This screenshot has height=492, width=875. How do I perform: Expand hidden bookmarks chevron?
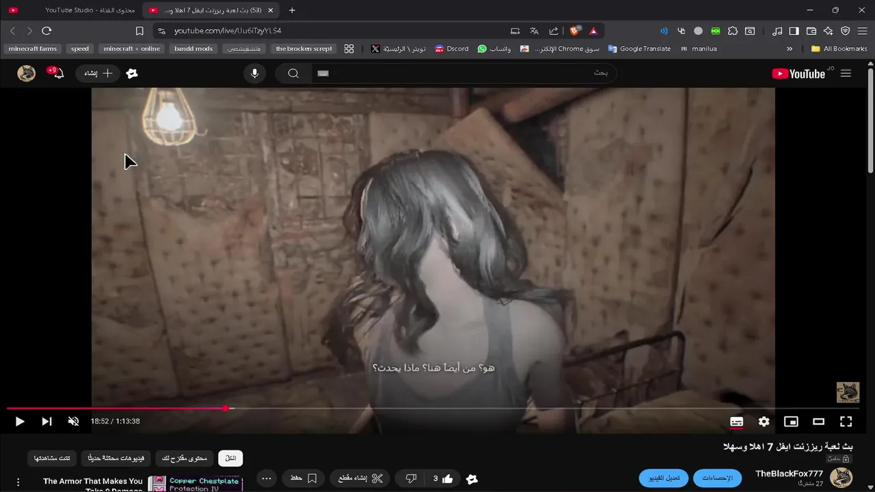pos(790,49)
